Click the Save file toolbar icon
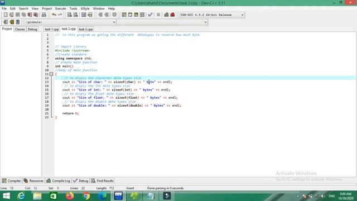 (x=17, y=15)
